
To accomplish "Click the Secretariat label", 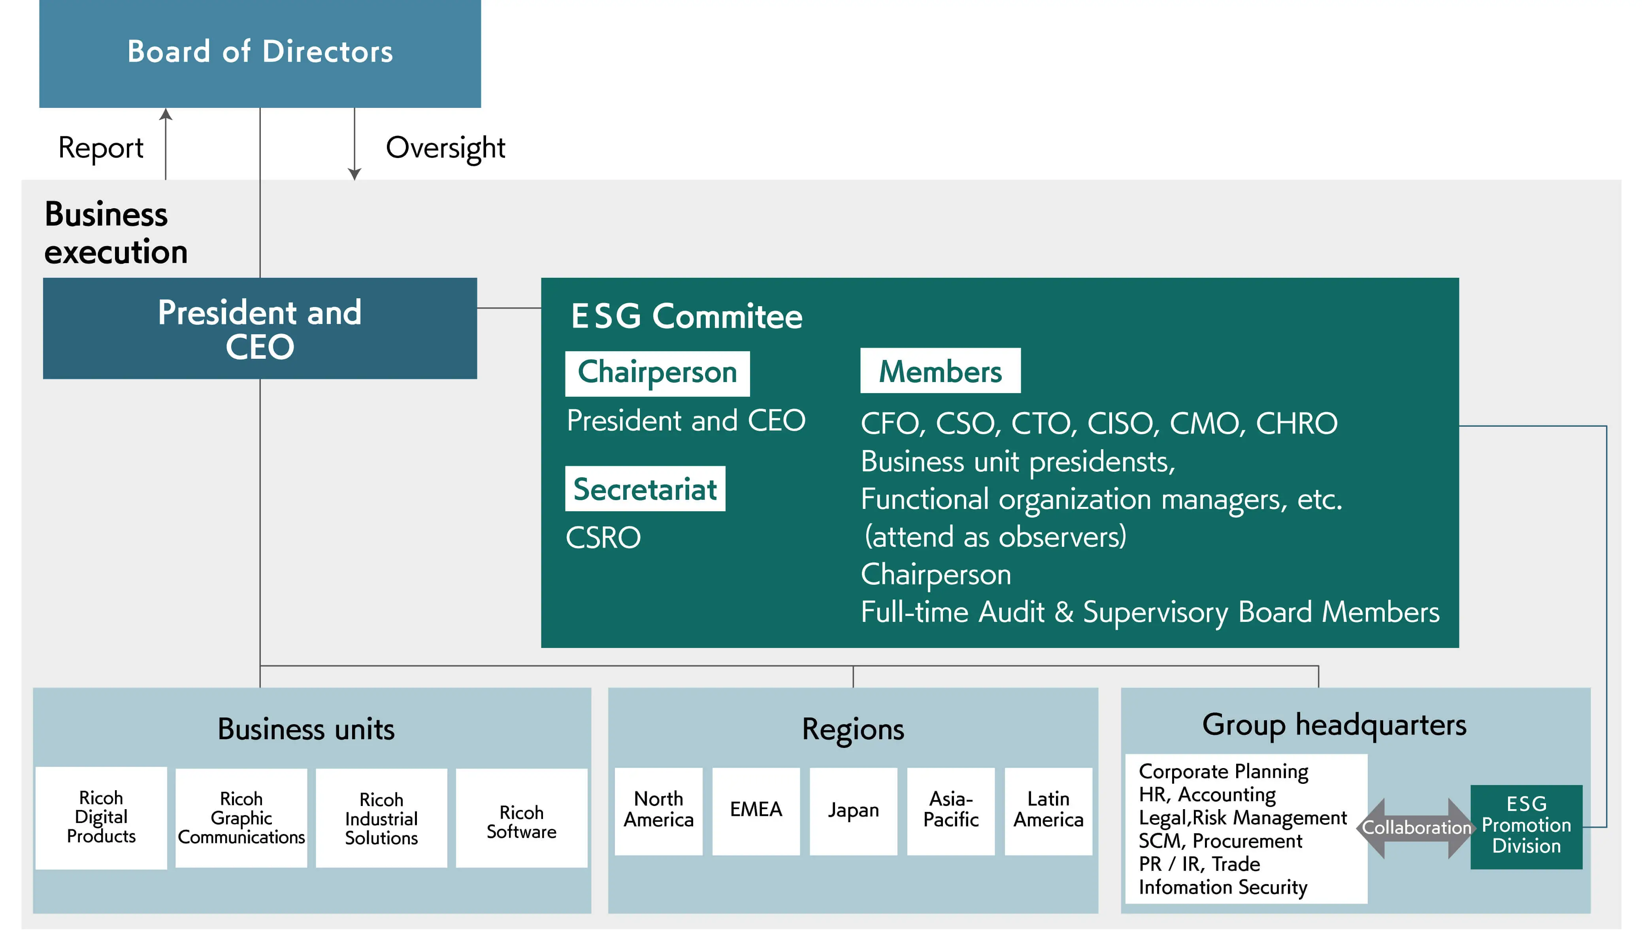I will (646, 490).
